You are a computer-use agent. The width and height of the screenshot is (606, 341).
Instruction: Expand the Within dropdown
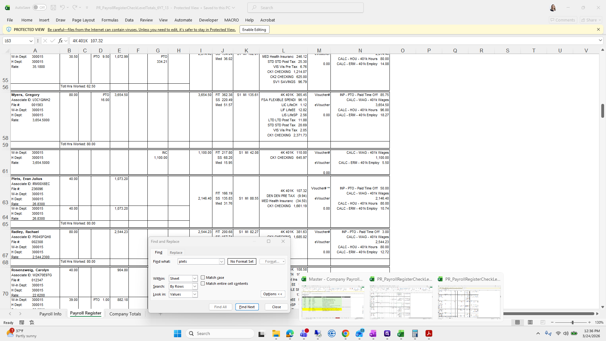click(195, 278)
